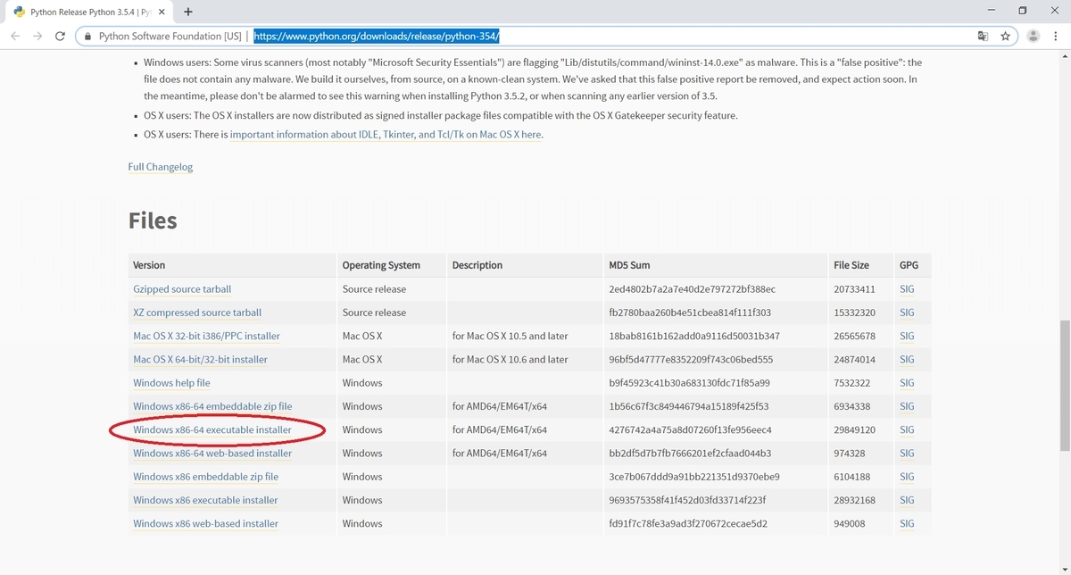Open SIG link for Gzipped source tarball
This screenshot has width=1071, height=575.
[x=907, y=289]
